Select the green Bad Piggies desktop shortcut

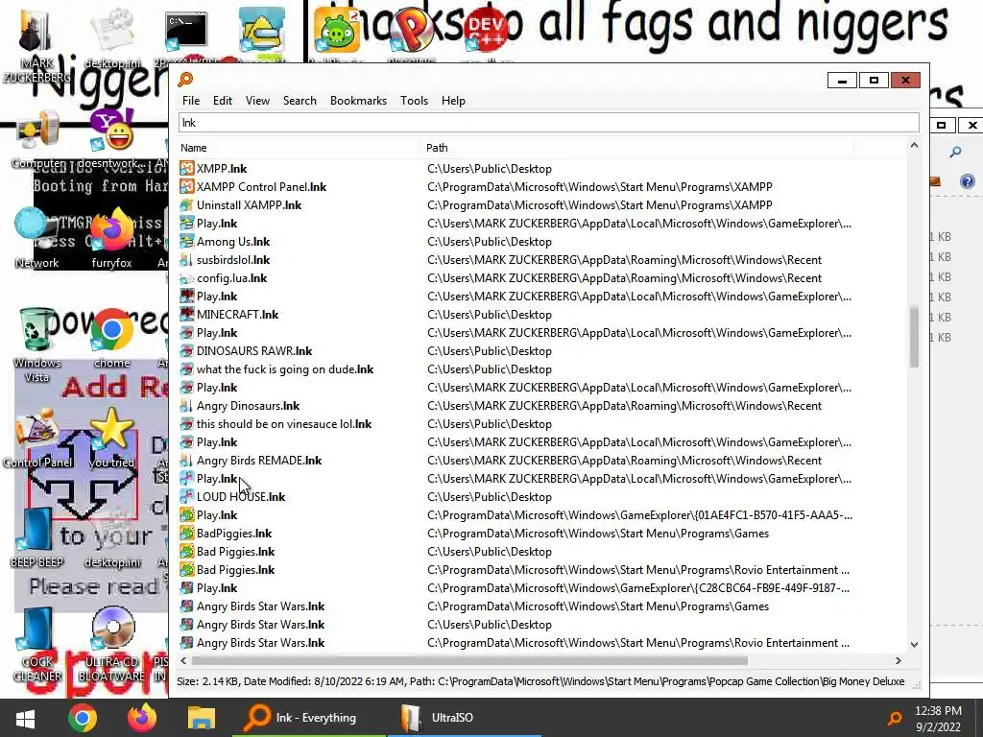tap(337, 29)
